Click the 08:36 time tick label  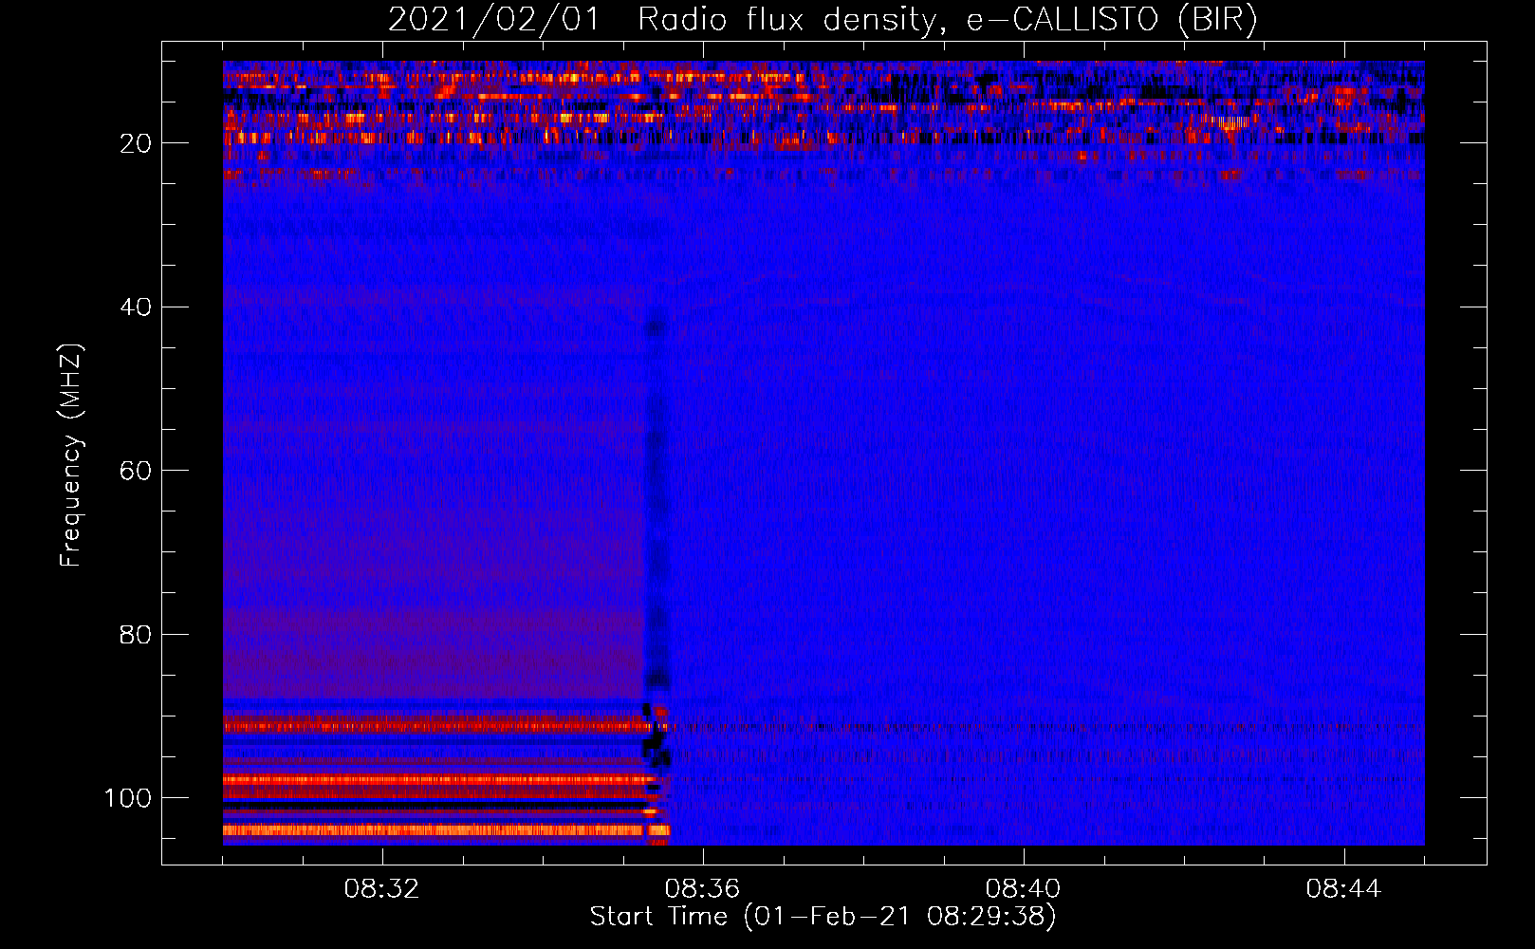click(702, 889)
